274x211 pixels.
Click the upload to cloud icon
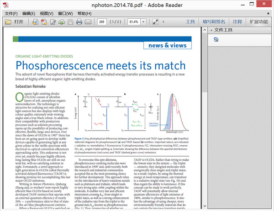[x=61, y=21]
